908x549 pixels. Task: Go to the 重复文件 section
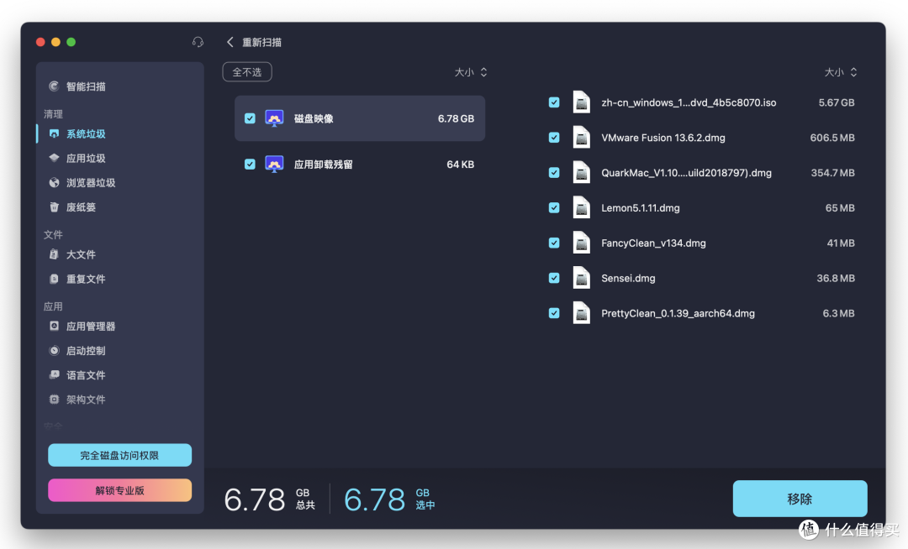tap(86, 279)
